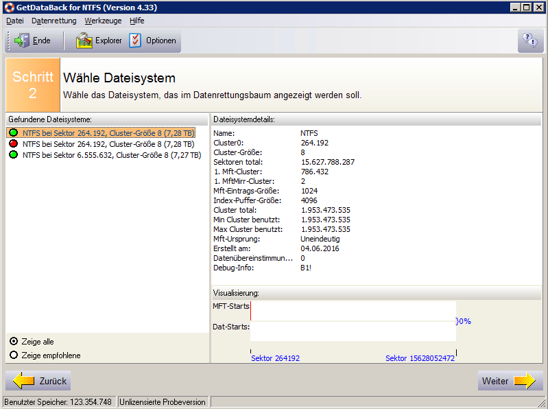Open the Datenrettung menu
548x409 pixels.
(x=53, y=21)
